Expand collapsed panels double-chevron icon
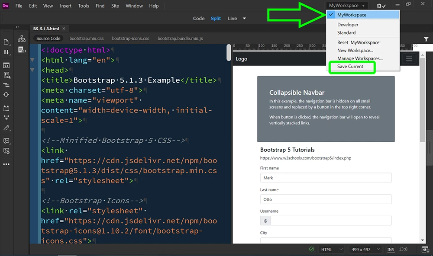This screenshot has width=433, height=256. [17, 27]
